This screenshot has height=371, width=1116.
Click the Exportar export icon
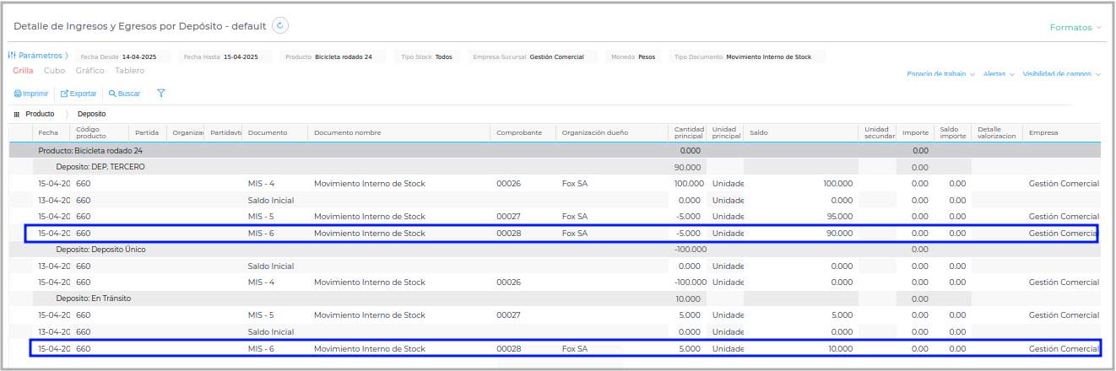pyautogui.click(x=64, y=94)
